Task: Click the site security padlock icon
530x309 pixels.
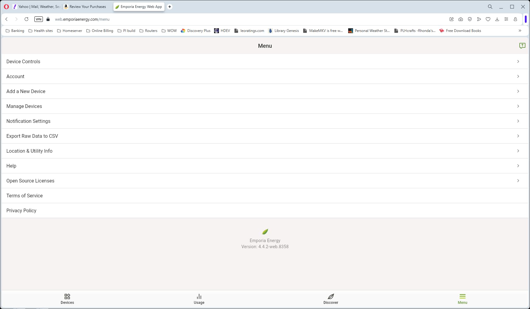Action: (48, 19)
